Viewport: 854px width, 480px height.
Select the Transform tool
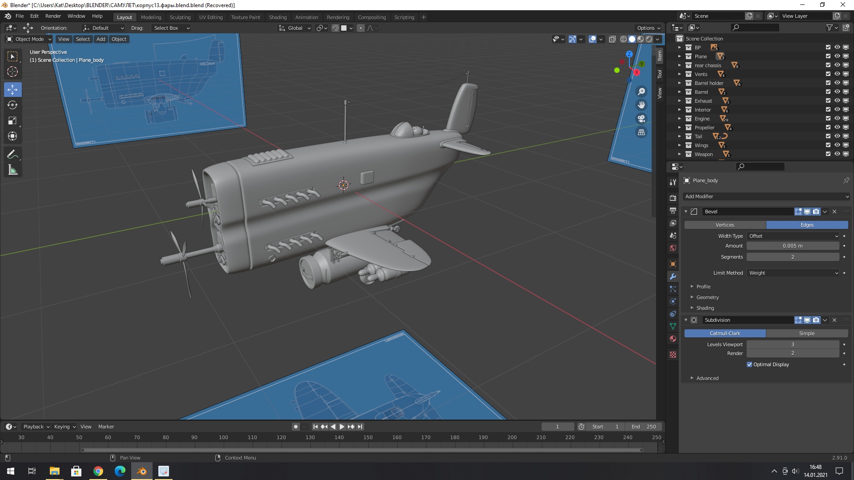pyautogui.click(x=12, y=136)
